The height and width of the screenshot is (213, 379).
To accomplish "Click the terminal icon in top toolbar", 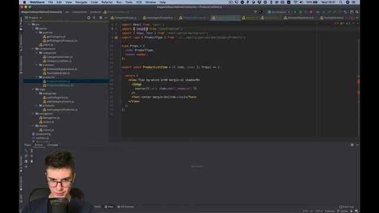I will pos(261,12).
